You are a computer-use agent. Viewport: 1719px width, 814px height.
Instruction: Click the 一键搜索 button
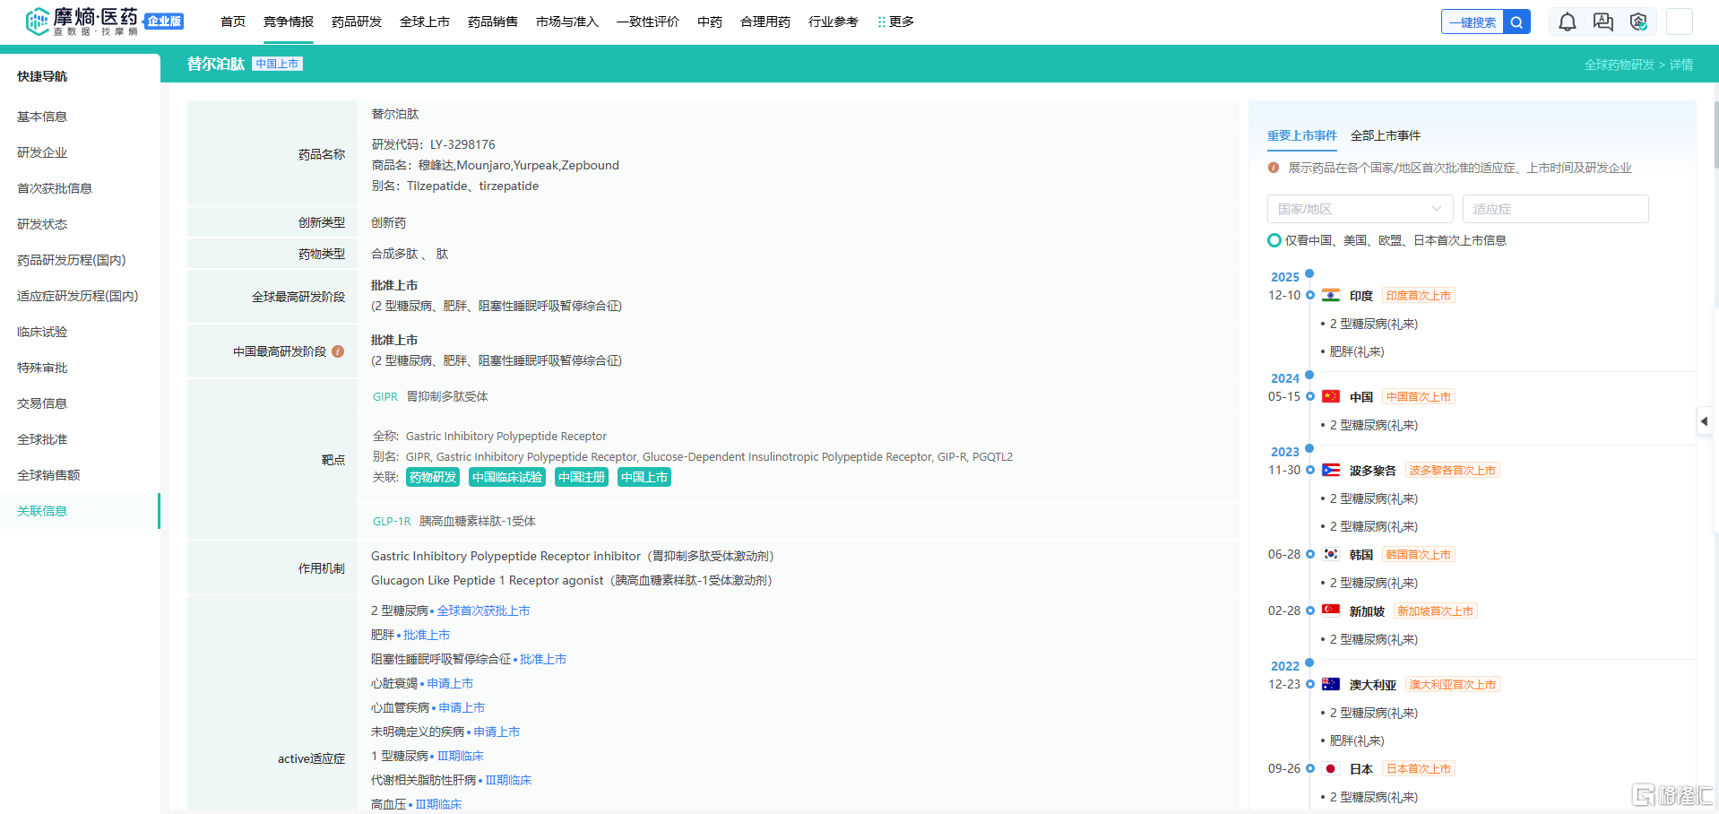[x=1473, y=22]
